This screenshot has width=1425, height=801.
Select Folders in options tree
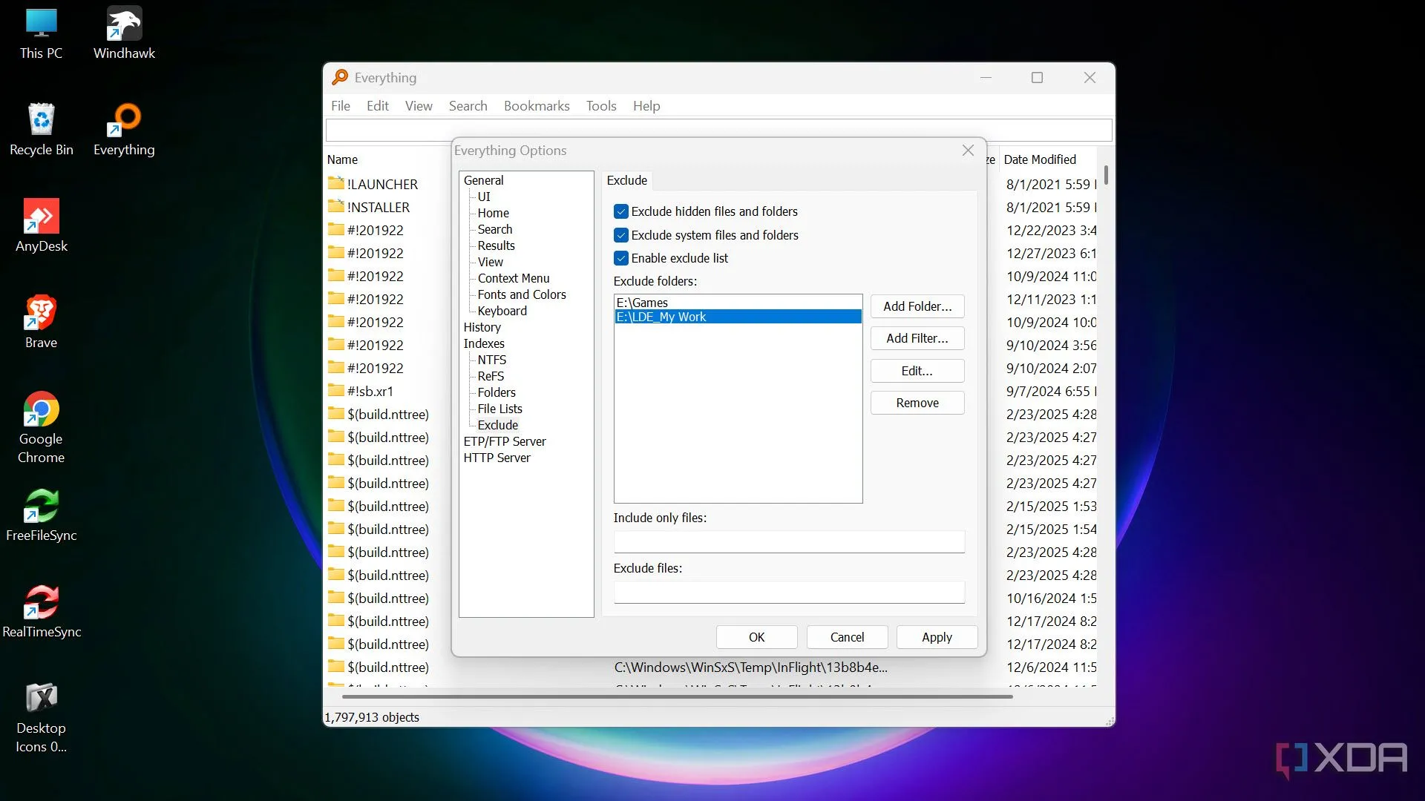497,392
